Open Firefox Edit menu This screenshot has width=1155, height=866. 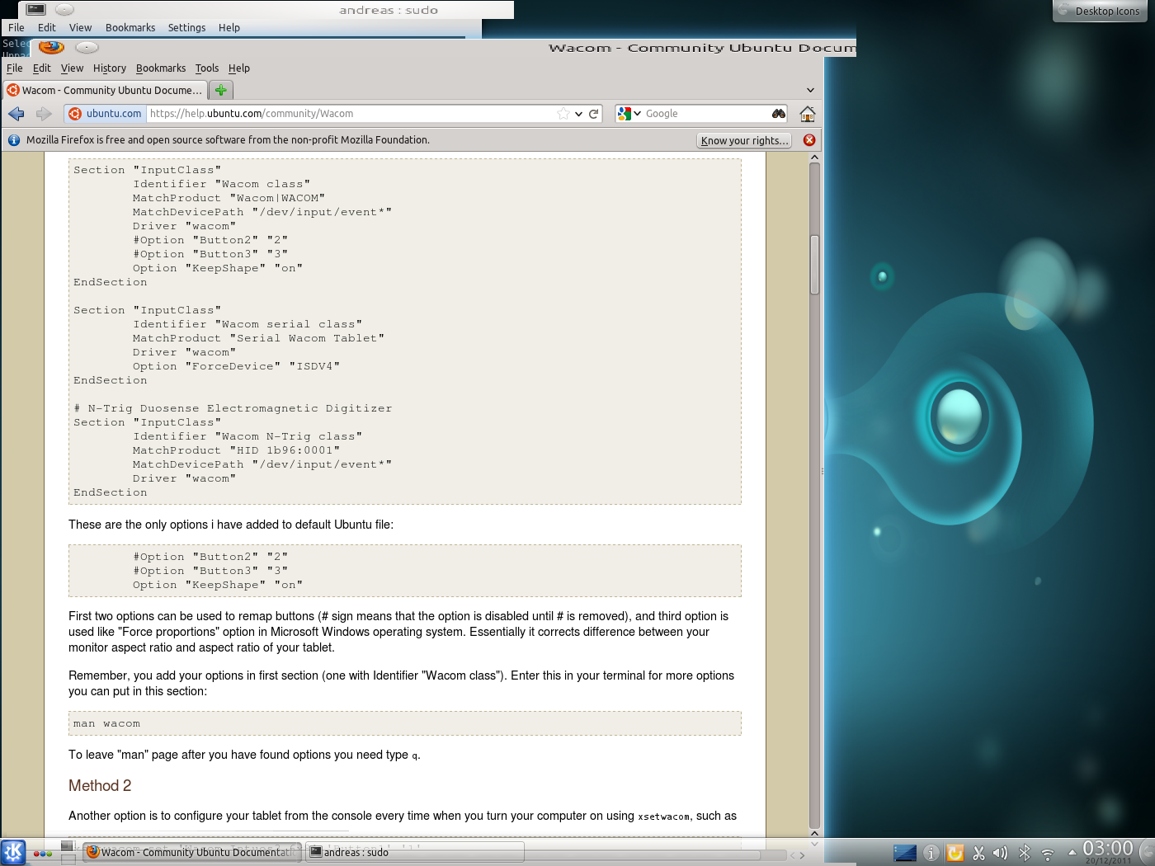pyautogui.click(x=42, y=68)
